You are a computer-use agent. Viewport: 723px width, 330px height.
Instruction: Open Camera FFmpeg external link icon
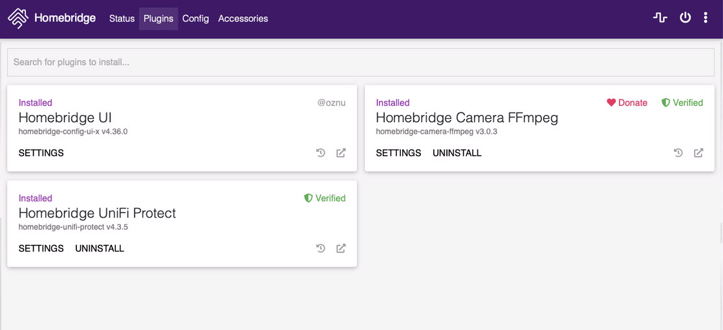pos(698,153)
